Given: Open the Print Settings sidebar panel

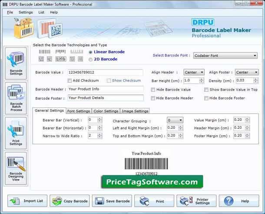Looking at the screenshot, I should [x=16, y=133].
